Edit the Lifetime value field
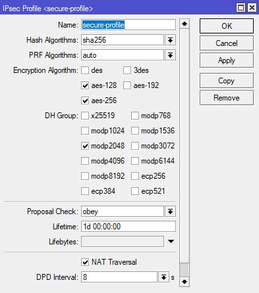Screen dimensions: 259x293 point(129,227)
